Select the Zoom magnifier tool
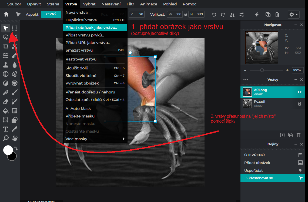Image resolution: width=308 pixels, height=202 pixels. (x=6, y=138)
